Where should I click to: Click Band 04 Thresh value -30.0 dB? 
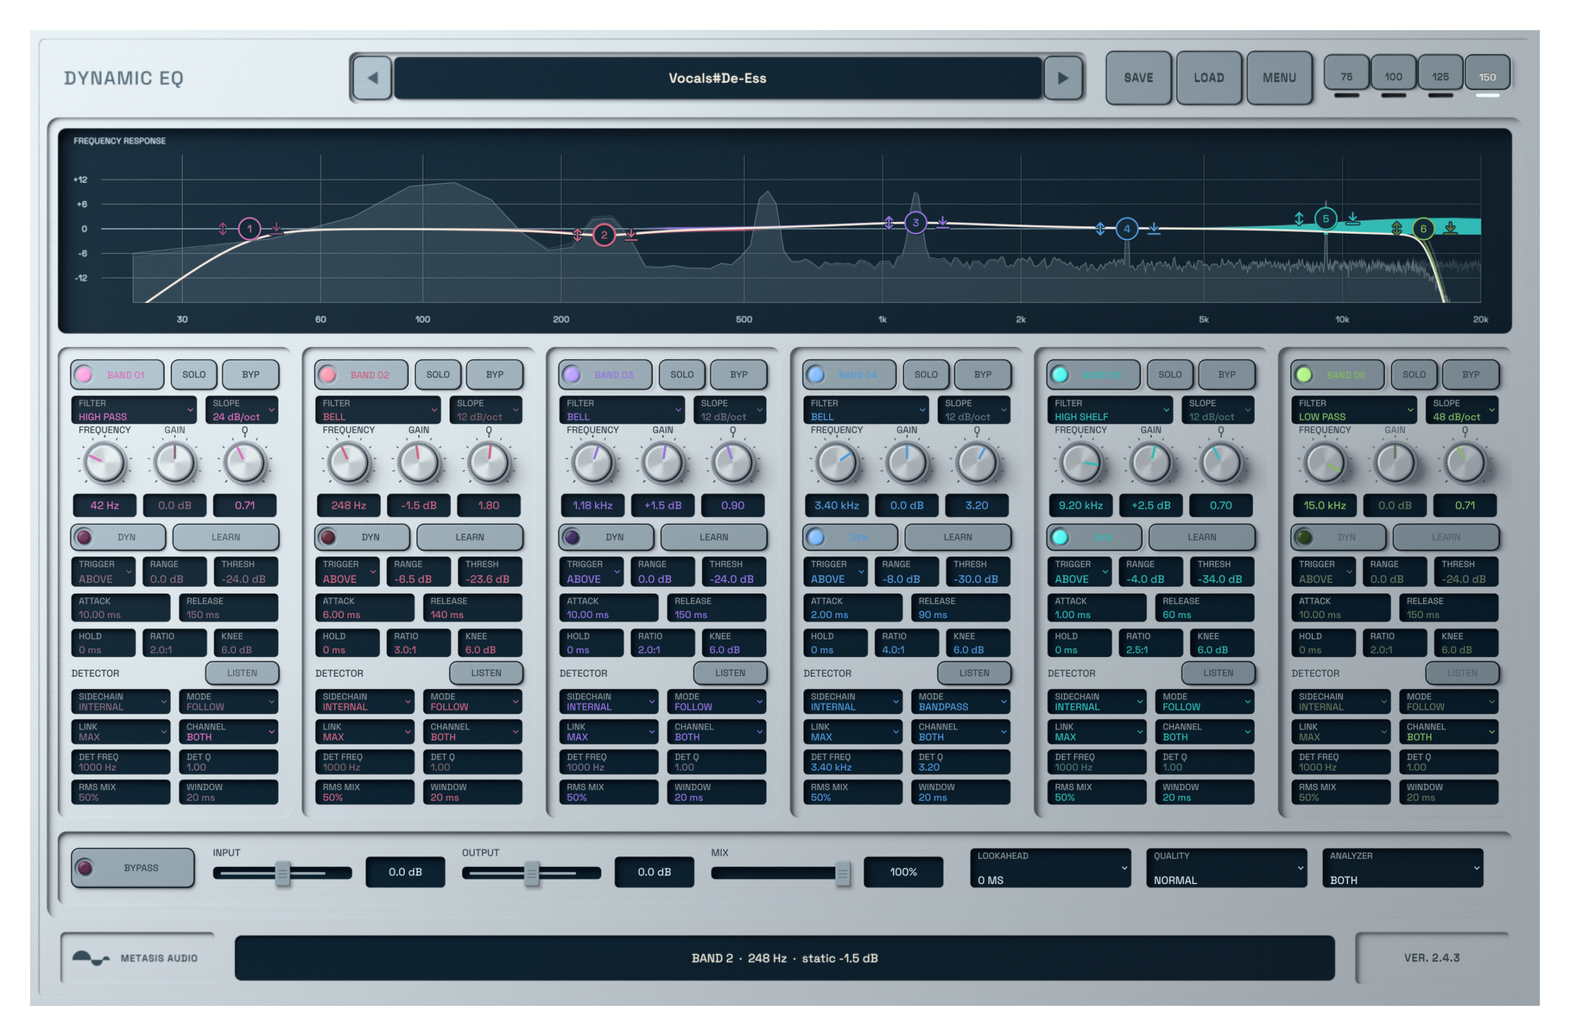point(977,571)
